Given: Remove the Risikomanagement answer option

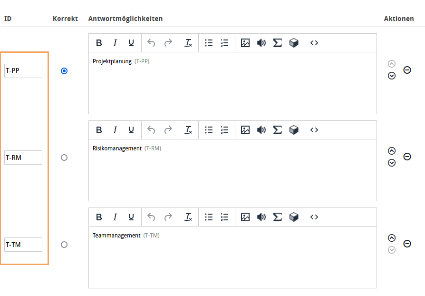Looking at the screenshot, I should 407,157.
